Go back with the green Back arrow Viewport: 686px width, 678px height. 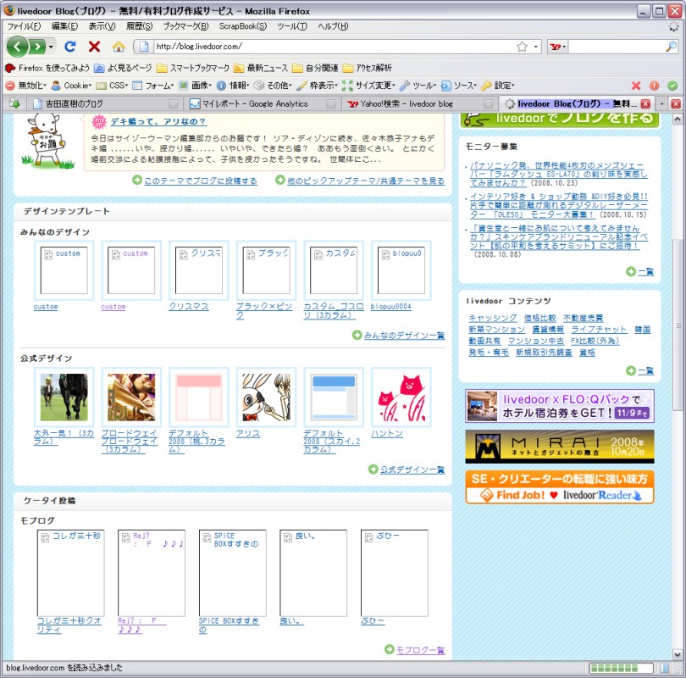point(18,46)
